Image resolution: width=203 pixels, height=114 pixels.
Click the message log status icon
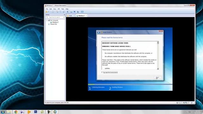pos(192,103)
